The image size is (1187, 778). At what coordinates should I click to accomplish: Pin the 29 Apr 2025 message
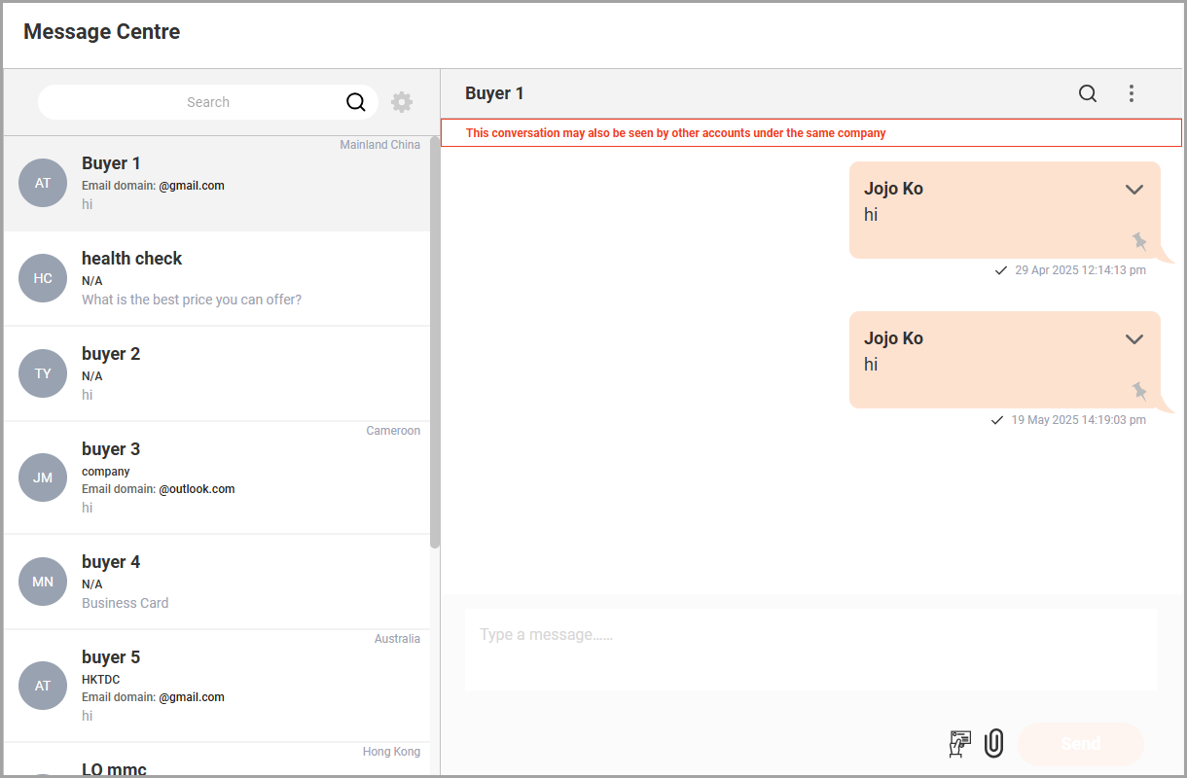(1139, 240)
